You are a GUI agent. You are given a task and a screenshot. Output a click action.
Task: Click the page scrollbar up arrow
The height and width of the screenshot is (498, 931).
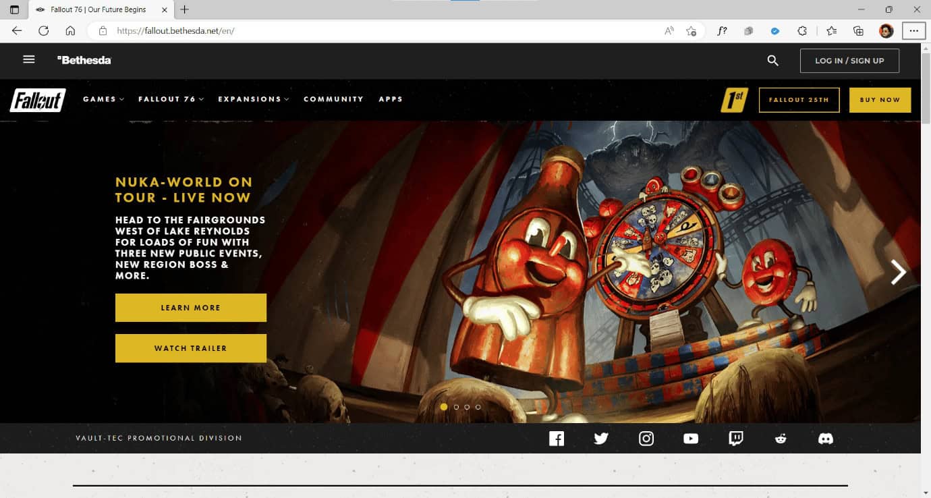point(926,49)
